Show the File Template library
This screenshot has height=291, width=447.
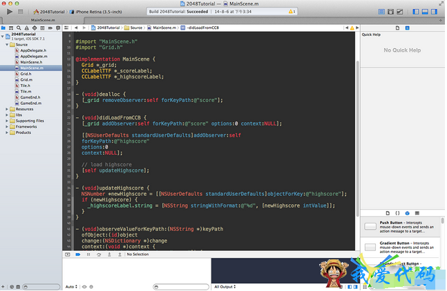(x=388, y=213)
